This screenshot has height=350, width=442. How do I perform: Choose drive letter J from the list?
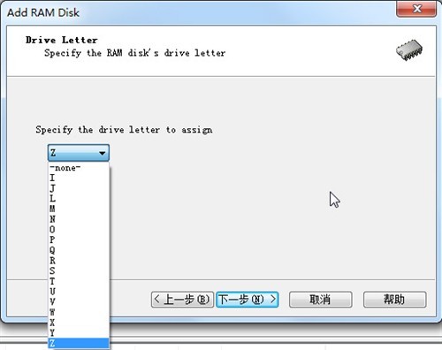(x=79, y=188)
